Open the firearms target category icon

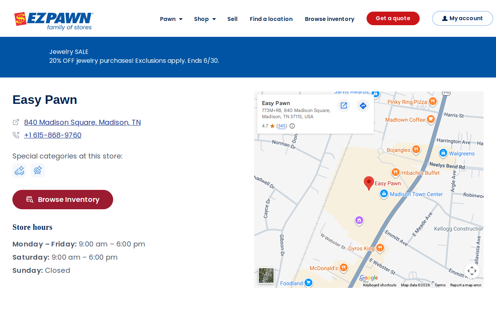pyautogui.click(x=38, y=170)
